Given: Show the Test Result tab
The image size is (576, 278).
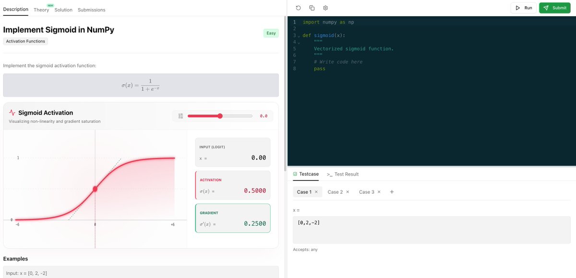Looking at the screenshot, I should tap(343, 174).
